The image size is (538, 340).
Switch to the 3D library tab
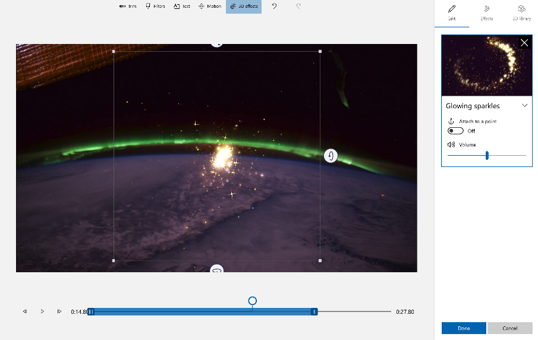coord(521,13)
